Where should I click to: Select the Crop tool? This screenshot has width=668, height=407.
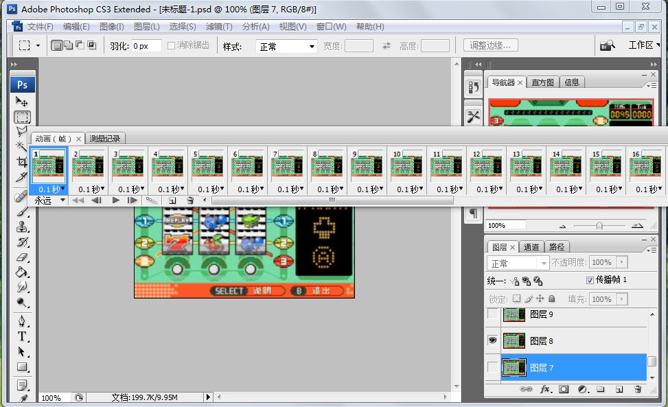tap(21, 162)
